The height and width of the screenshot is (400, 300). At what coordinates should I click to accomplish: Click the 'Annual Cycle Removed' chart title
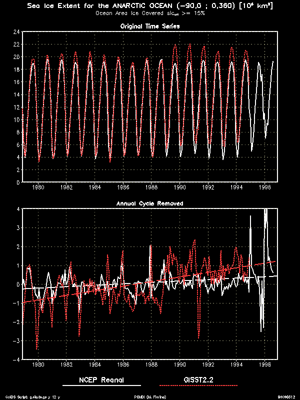(x=150, y=203)
